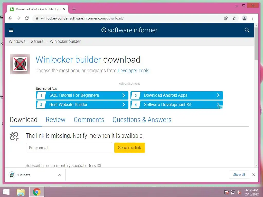Open the Developer Tools category link

133,71
